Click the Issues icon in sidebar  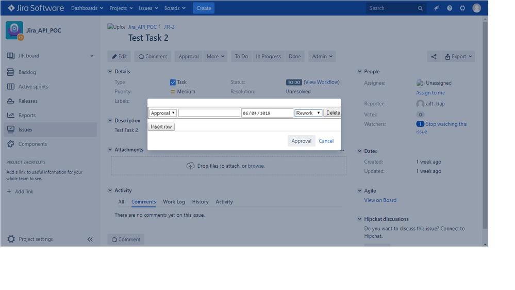click(10, 130)
